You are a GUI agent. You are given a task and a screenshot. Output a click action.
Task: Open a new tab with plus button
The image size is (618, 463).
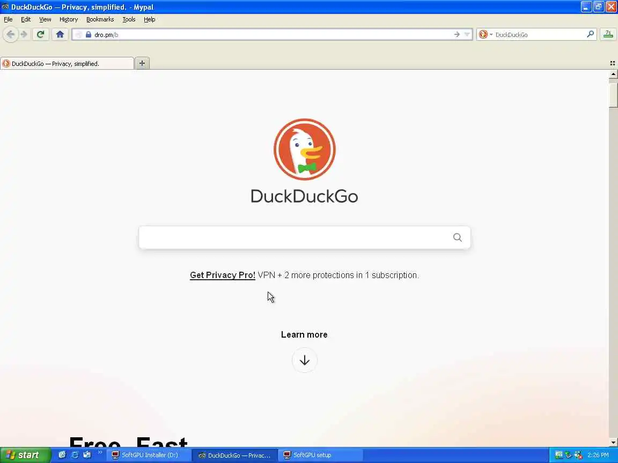coord(142,63)
